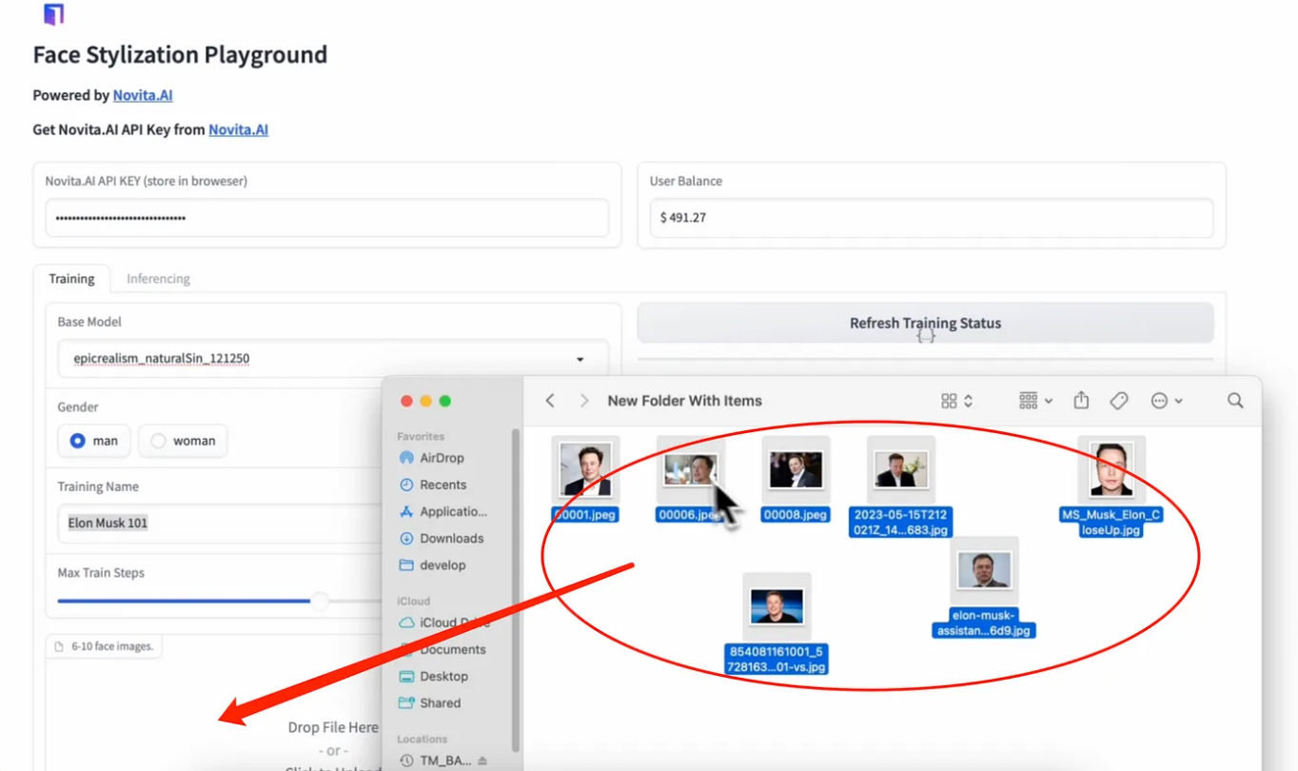
Task: Switch to the Inferencing tab
Action: pyautogui.click(x=158, y=279)
